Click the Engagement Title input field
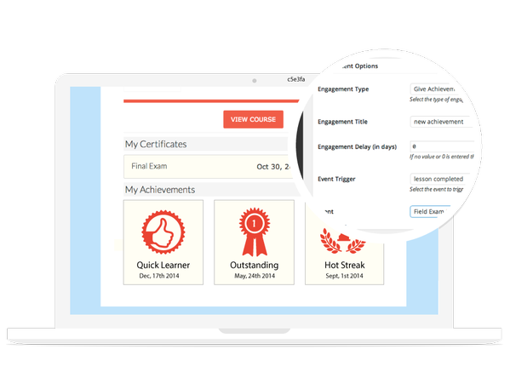The image size is (510, 372). (x=440, y=122)
